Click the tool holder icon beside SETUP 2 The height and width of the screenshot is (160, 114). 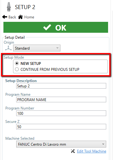pos(9,7)
